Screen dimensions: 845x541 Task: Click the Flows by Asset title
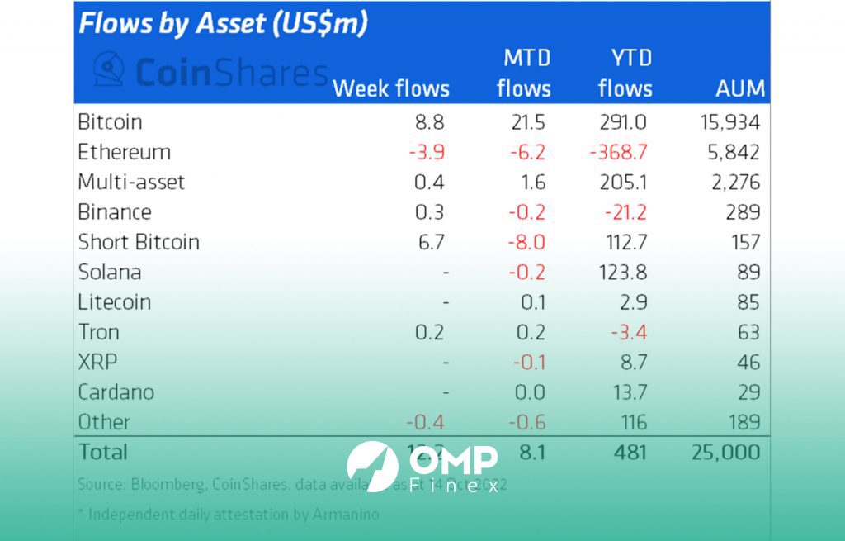223,24
